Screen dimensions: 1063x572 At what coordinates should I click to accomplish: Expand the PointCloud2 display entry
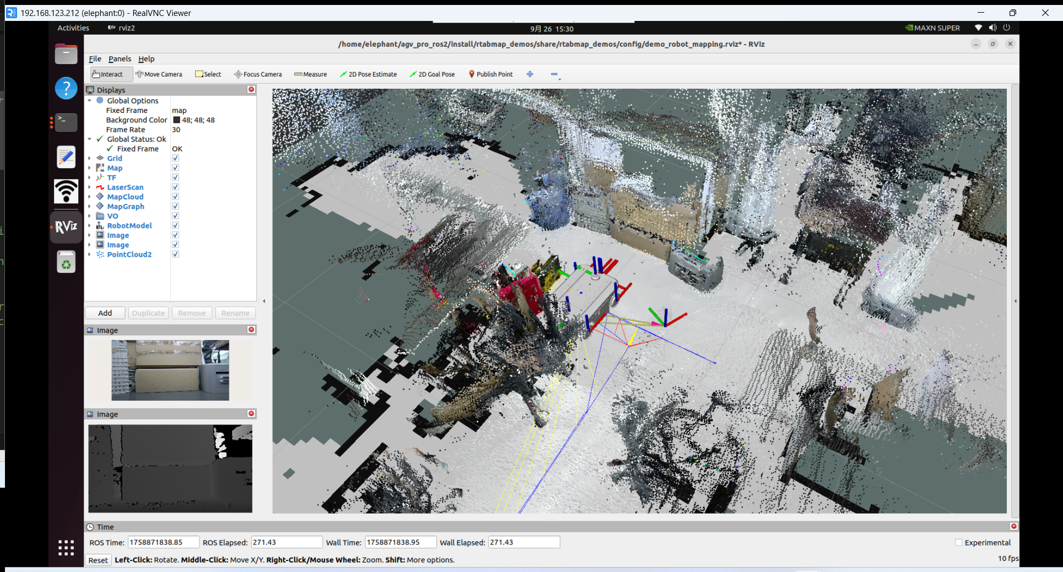(x=90, y=255)
